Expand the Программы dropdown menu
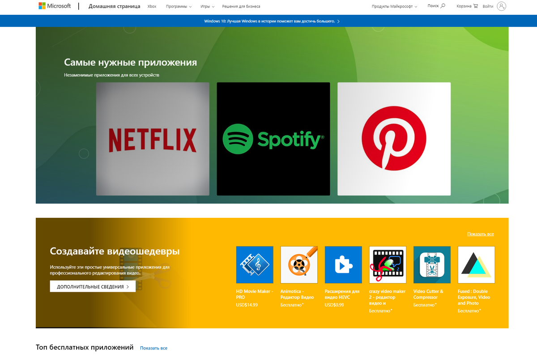537x357 pixels. coord(179,7)
